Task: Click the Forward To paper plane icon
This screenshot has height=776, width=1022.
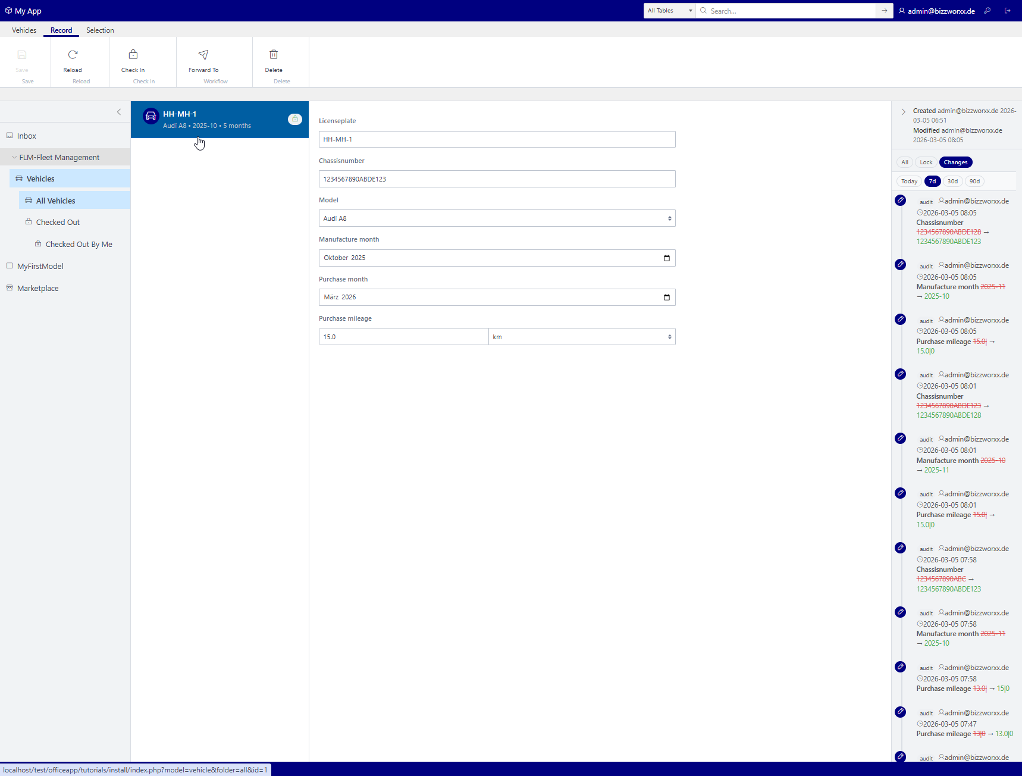Action: (x=203, y=55)
